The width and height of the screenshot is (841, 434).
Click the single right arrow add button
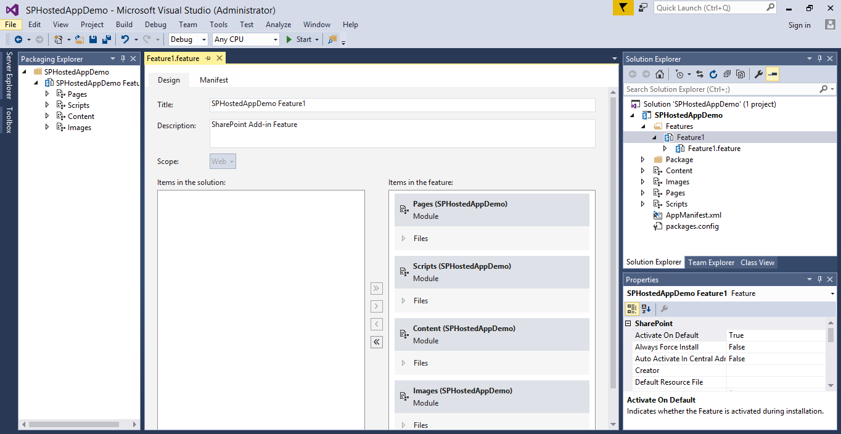pos(377,306)
